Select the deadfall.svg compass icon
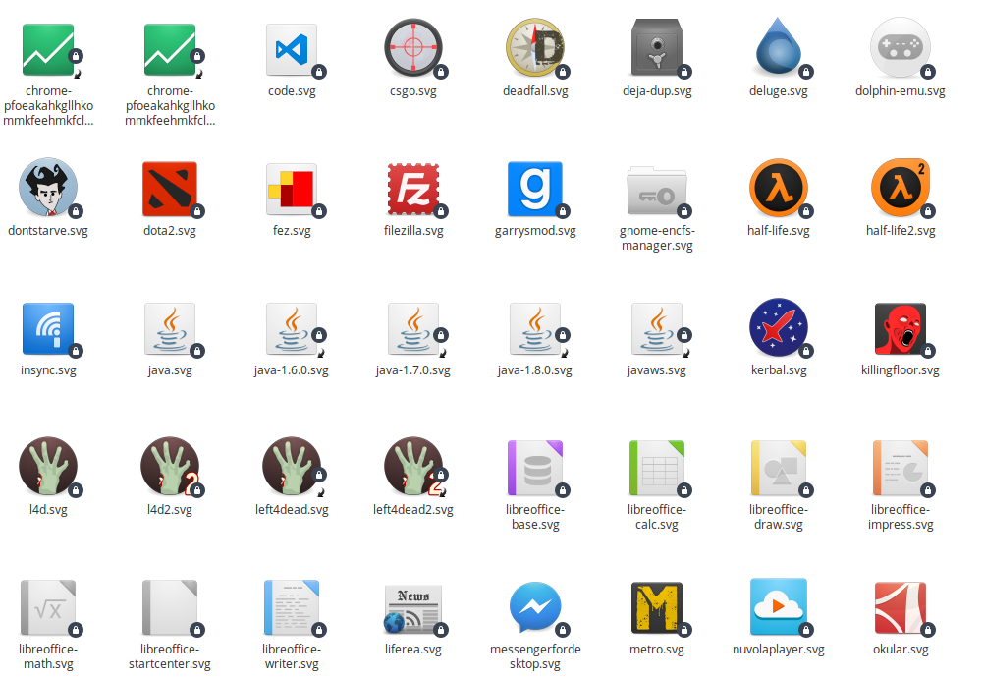The width and height of the screenshot is (983, 681). click(535, 48)
